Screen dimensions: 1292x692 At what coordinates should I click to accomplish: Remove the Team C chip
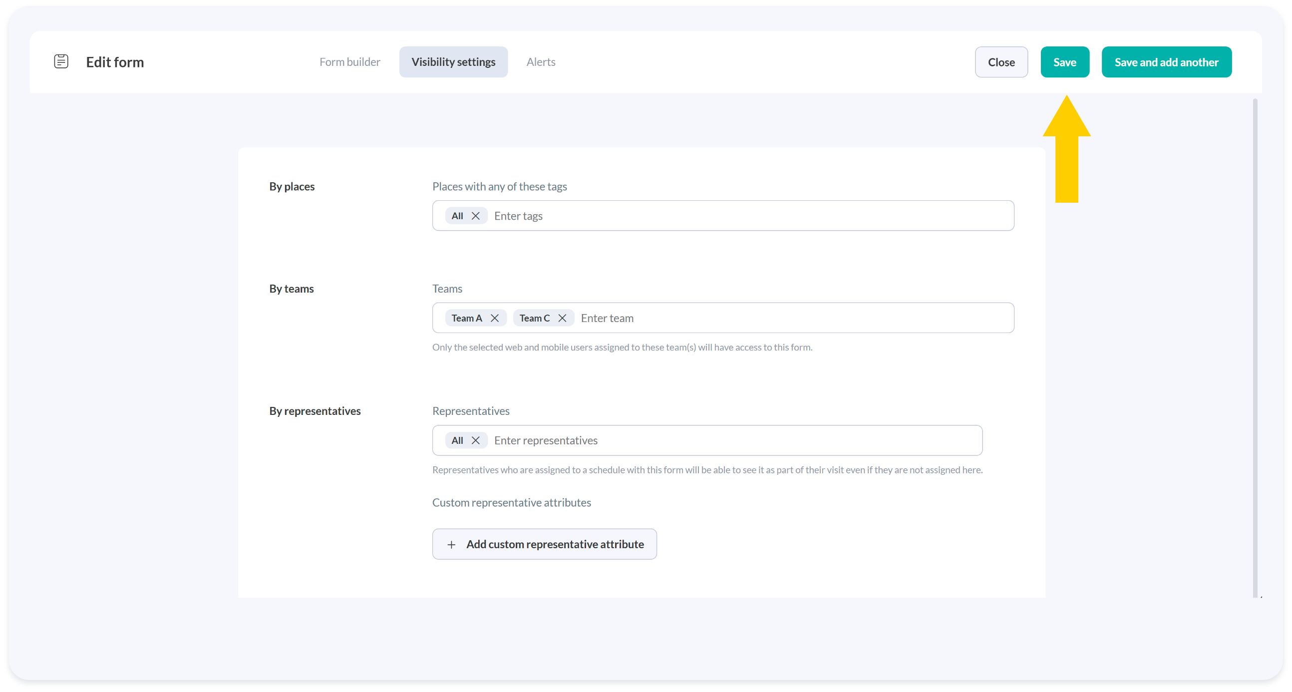(x=562, y=318)
